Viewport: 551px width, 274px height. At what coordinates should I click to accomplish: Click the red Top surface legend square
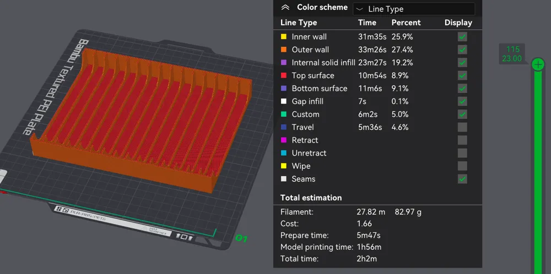tap(284, 75)
